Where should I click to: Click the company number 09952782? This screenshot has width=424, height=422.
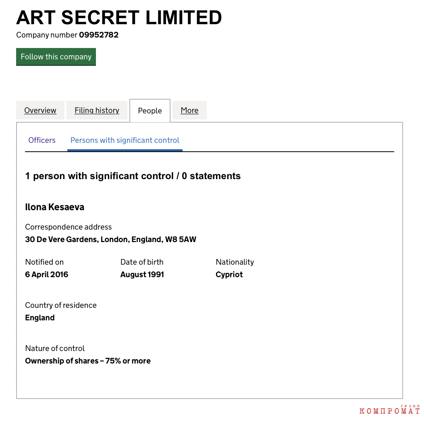[99, 35]
